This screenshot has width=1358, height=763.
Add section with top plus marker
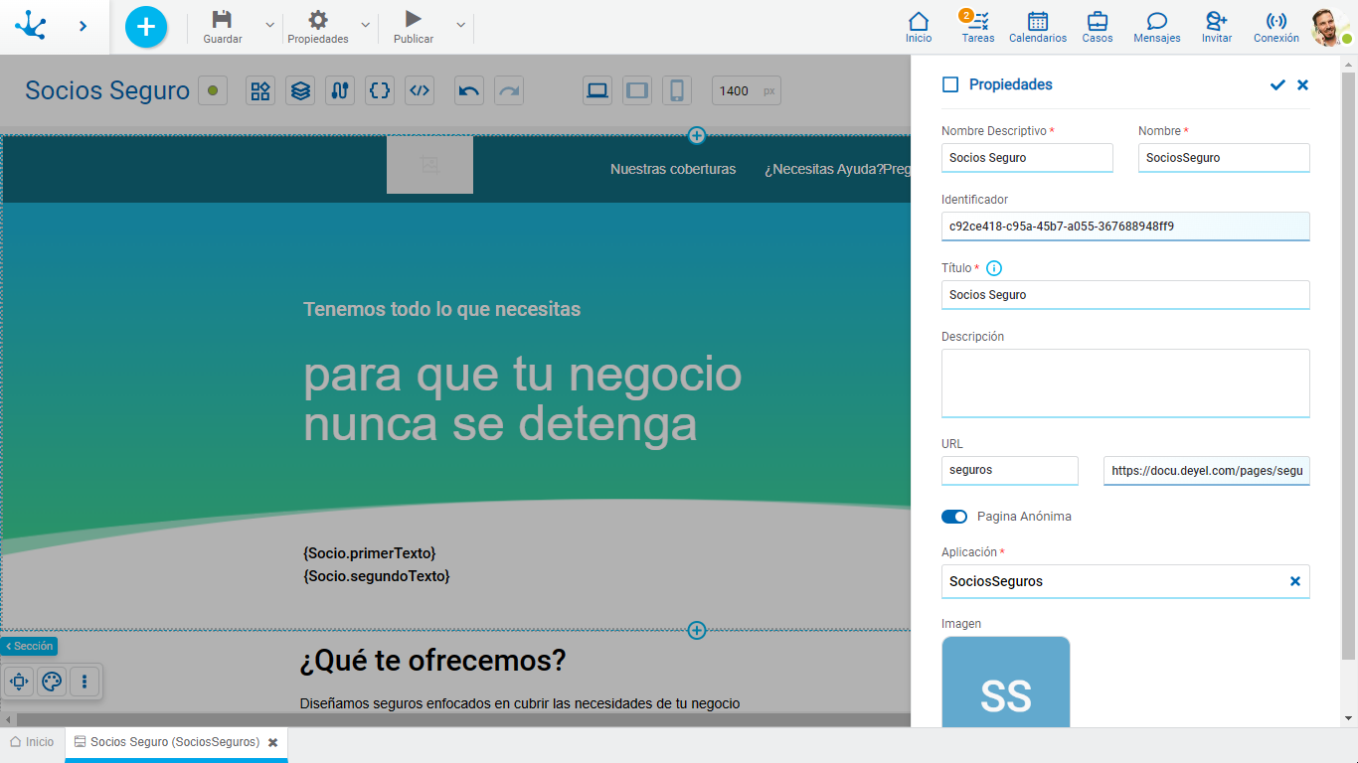(697, 135)
